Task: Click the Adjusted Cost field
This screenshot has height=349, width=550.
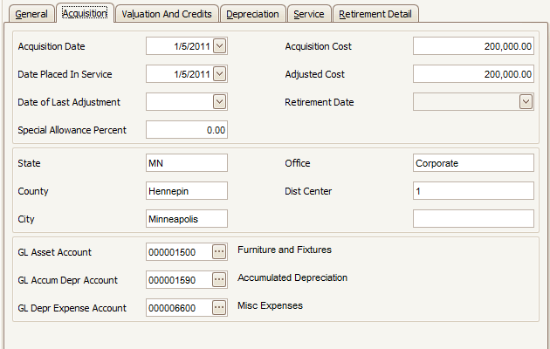Action: click(x=472, y=74)
